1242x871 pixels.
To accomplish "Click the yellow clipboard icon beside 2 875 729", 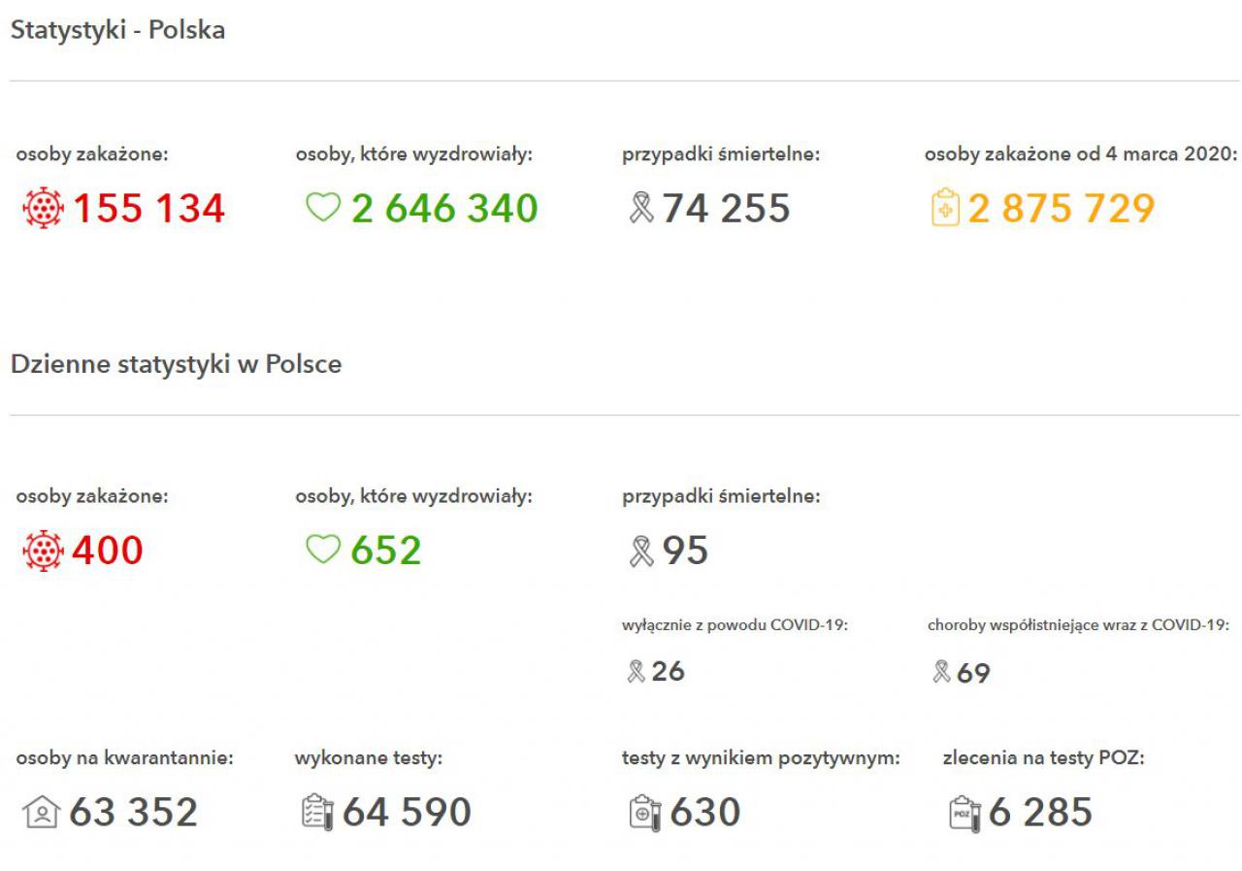I will point(945,208).
